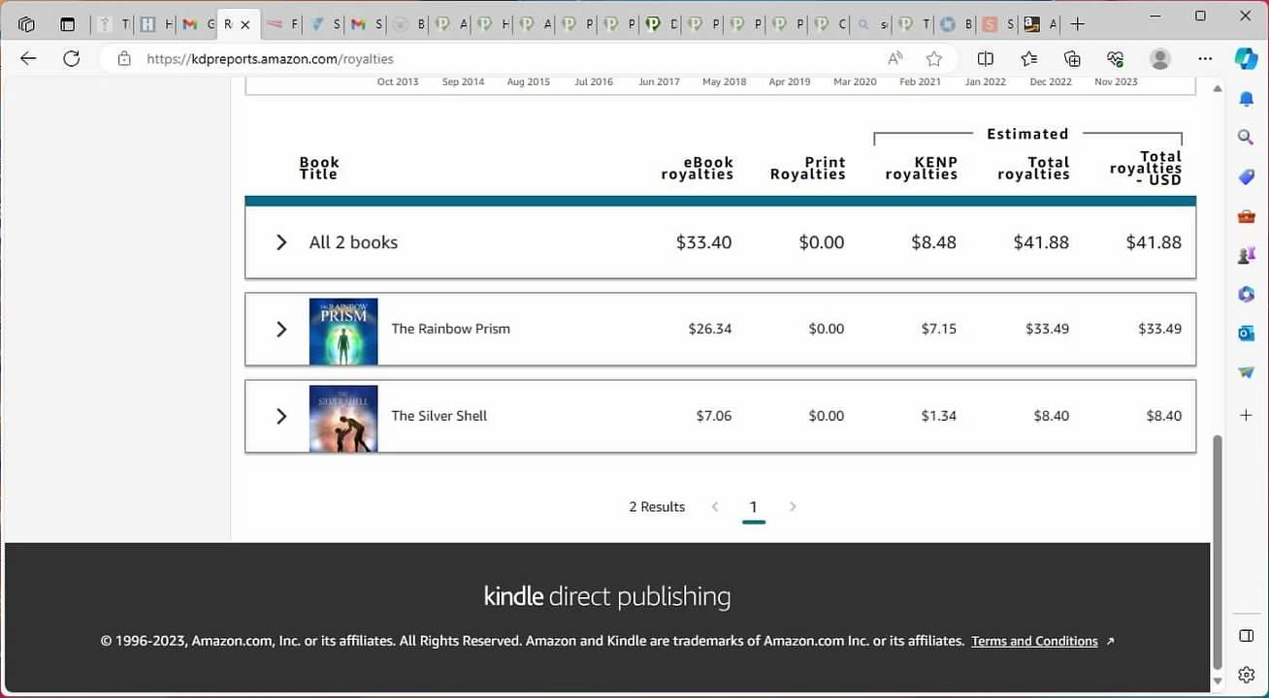Click the 2 Results text
This screenshot has height=698, width=1269.
(657, 507)
